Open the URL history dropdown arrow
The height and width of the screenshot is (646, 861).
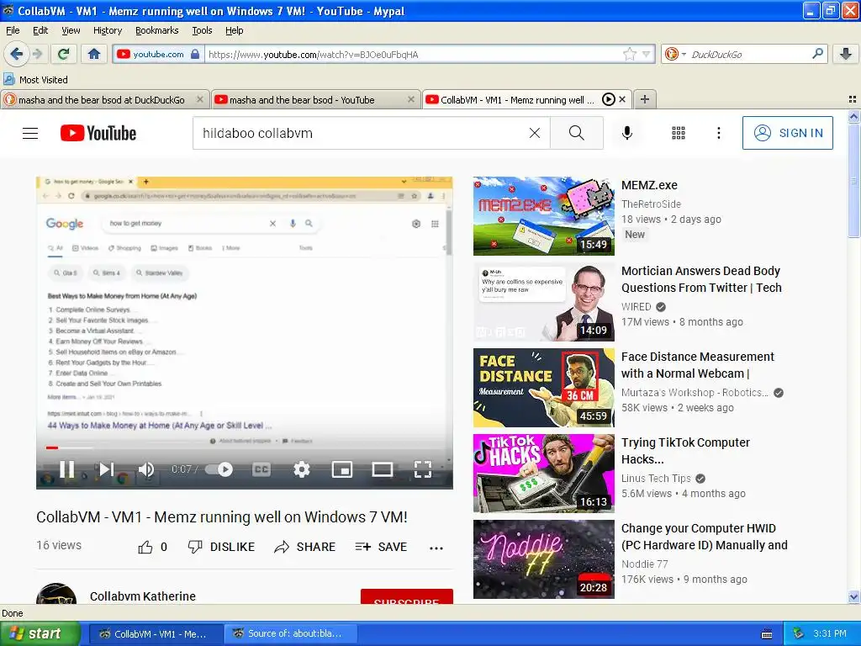pos(647,54)
